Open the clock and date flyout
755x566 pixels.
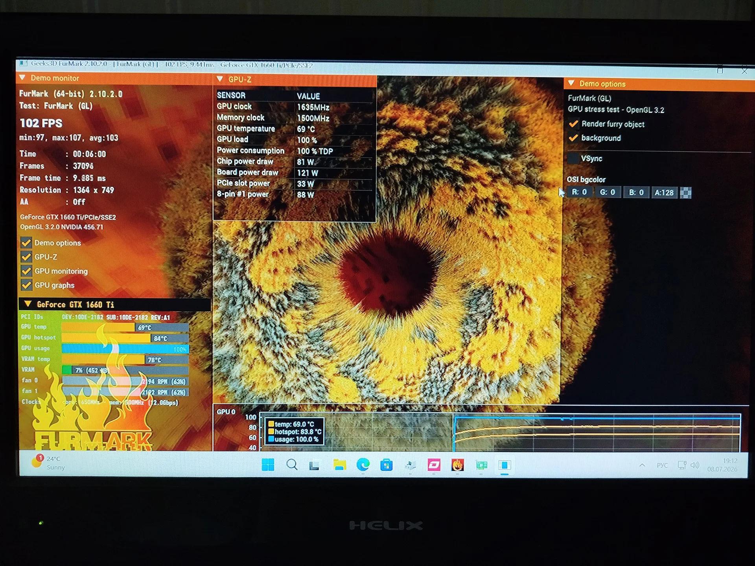point(722,465)
